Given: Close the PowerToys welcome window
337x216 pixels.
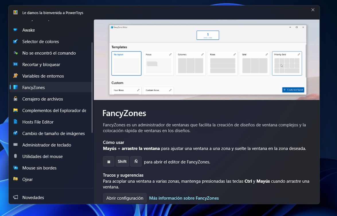Looking at the screenshot, I should (x=313, y=10).
